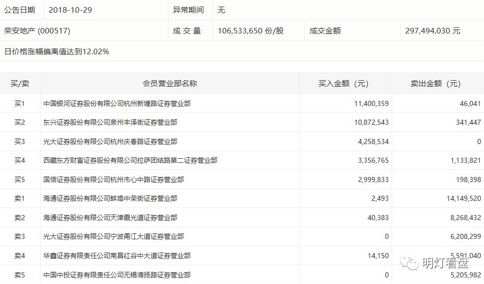Click the turnover value 297,494,030 元

[x=432, y=30]
